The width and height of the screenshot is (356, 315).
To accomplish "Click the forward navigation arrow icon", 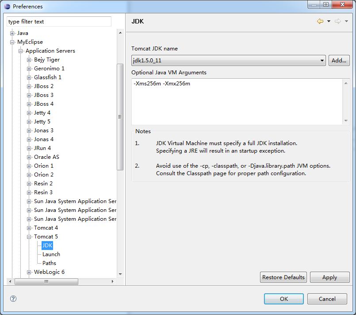I will click(x=337, y=21).
